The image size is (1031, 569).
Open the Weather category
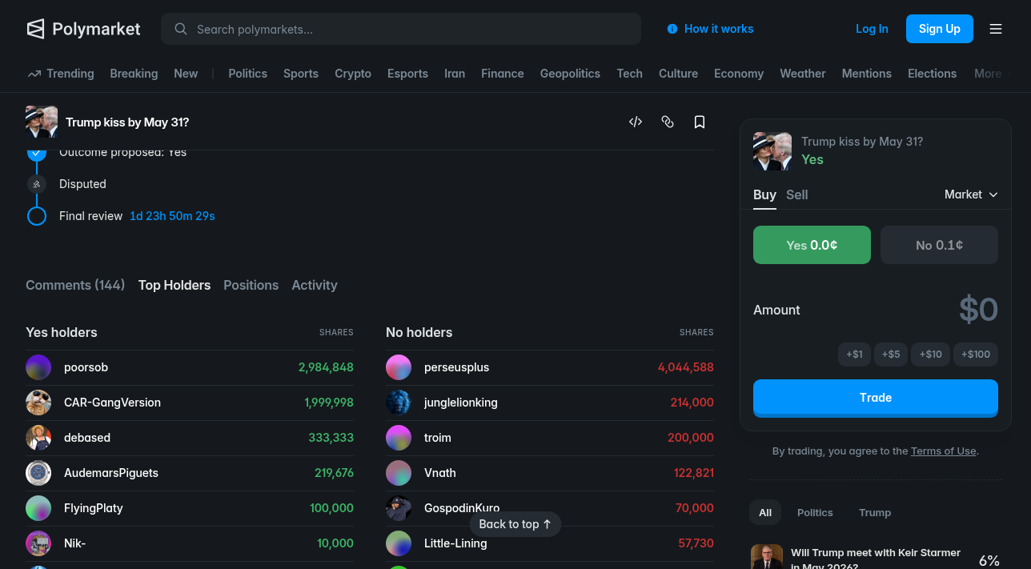tap(803, 74)
